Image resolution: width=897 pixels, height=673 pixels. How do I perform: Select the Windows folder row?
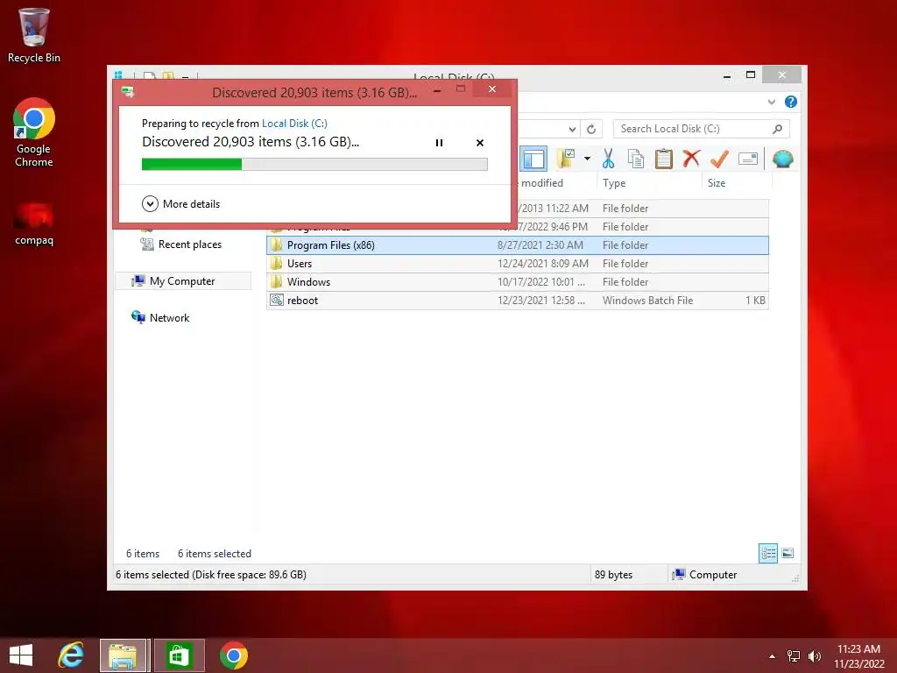click(518, 281)
